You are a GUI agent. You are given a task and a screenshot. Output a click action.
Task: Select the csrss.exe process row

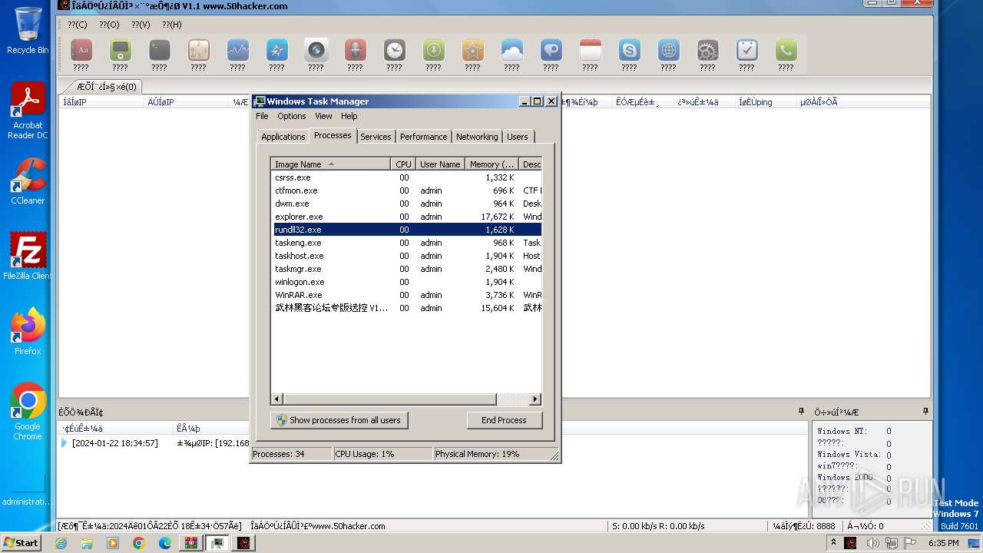[407, 177]
